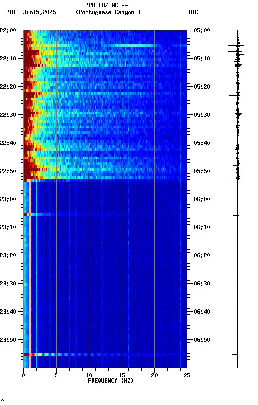Click the 05:20 UTC time label
The width and height of the screenshot is (258, 405).
pos(202,87)
